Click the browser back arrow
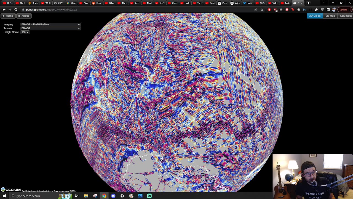Screen dimensions: 353x199 [4, 10]
